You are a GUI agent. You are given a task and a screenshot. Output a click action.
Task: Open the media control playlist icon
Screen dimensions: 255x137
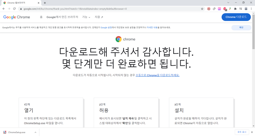[x=241, y=9]
